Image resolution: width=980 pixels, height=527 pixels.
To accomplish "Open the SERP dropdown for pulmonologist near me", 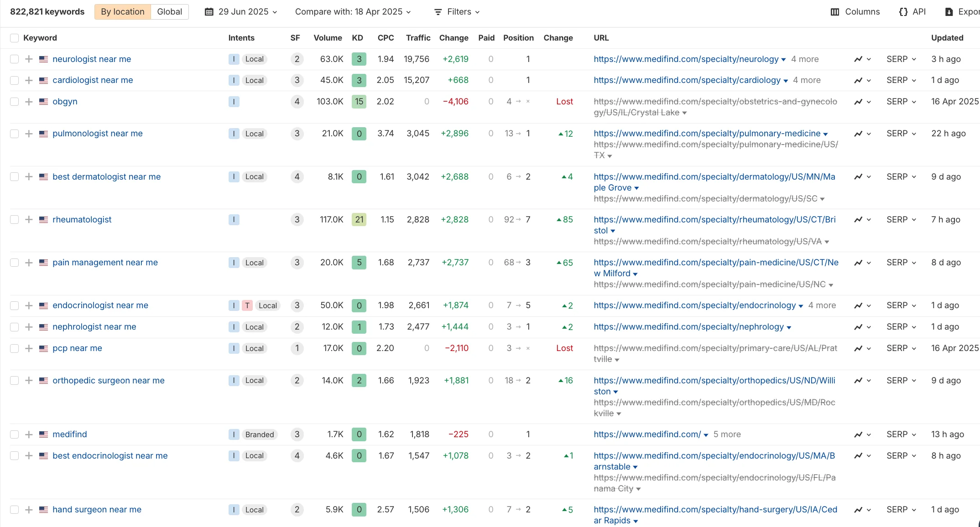I will click(x=901, y=134).
